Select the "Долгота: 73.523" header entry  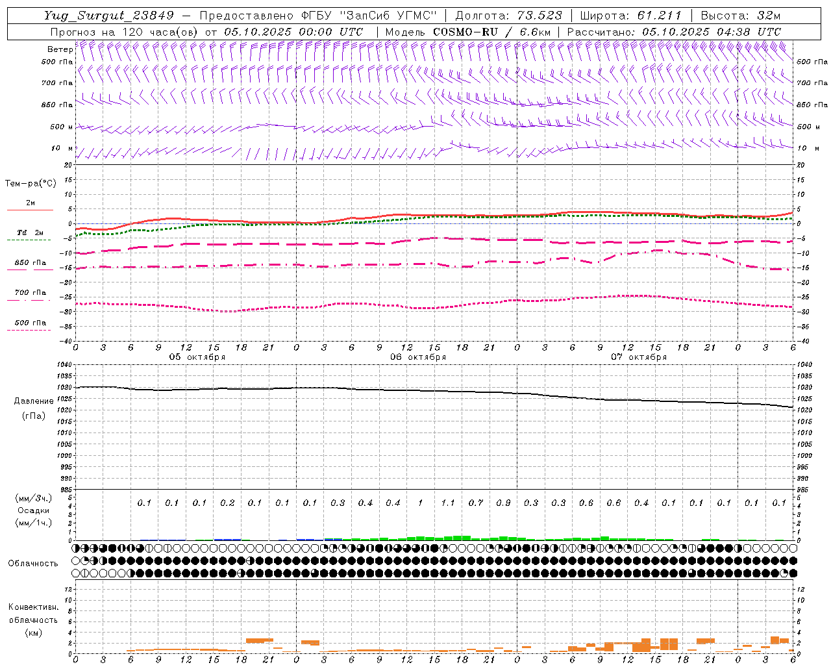pyautogui.click(x=509, y=16)
